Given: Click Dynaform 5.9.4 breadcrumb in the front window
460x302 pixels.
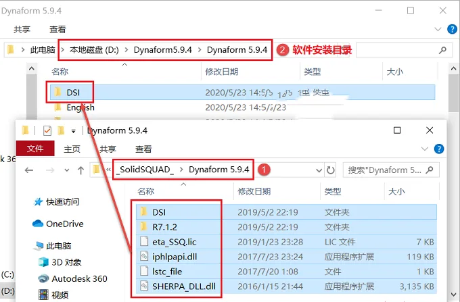Looking at the screenshot, I should pyautogui.click(x=219, y=170).
